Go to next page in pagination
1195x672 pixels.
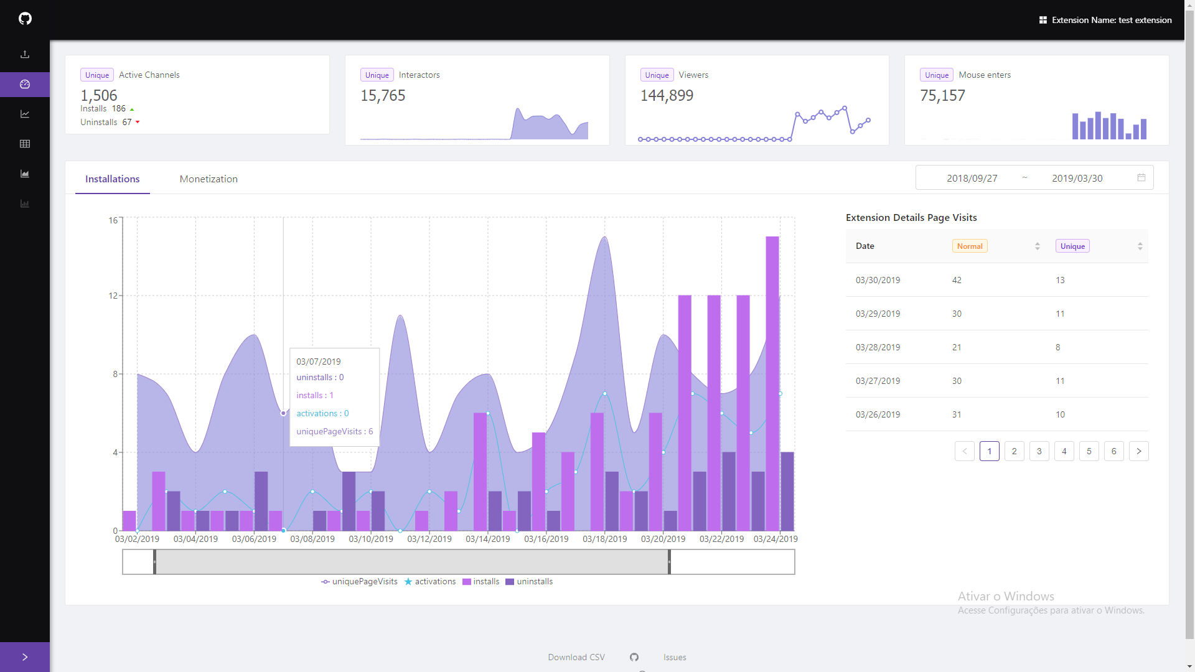tap(1139, 451)
